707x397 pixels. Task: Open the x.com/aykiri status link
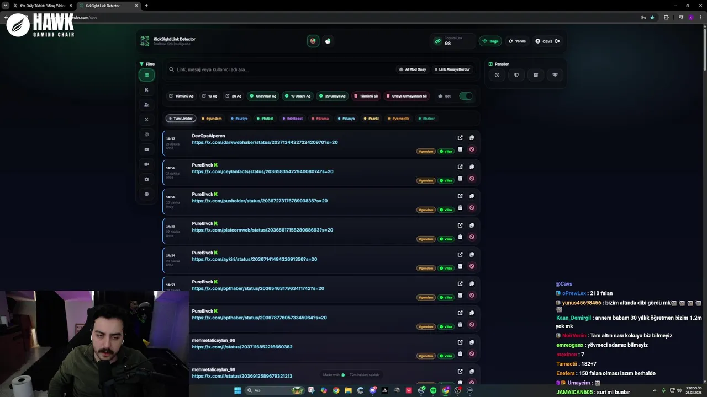tap(254, 259)
